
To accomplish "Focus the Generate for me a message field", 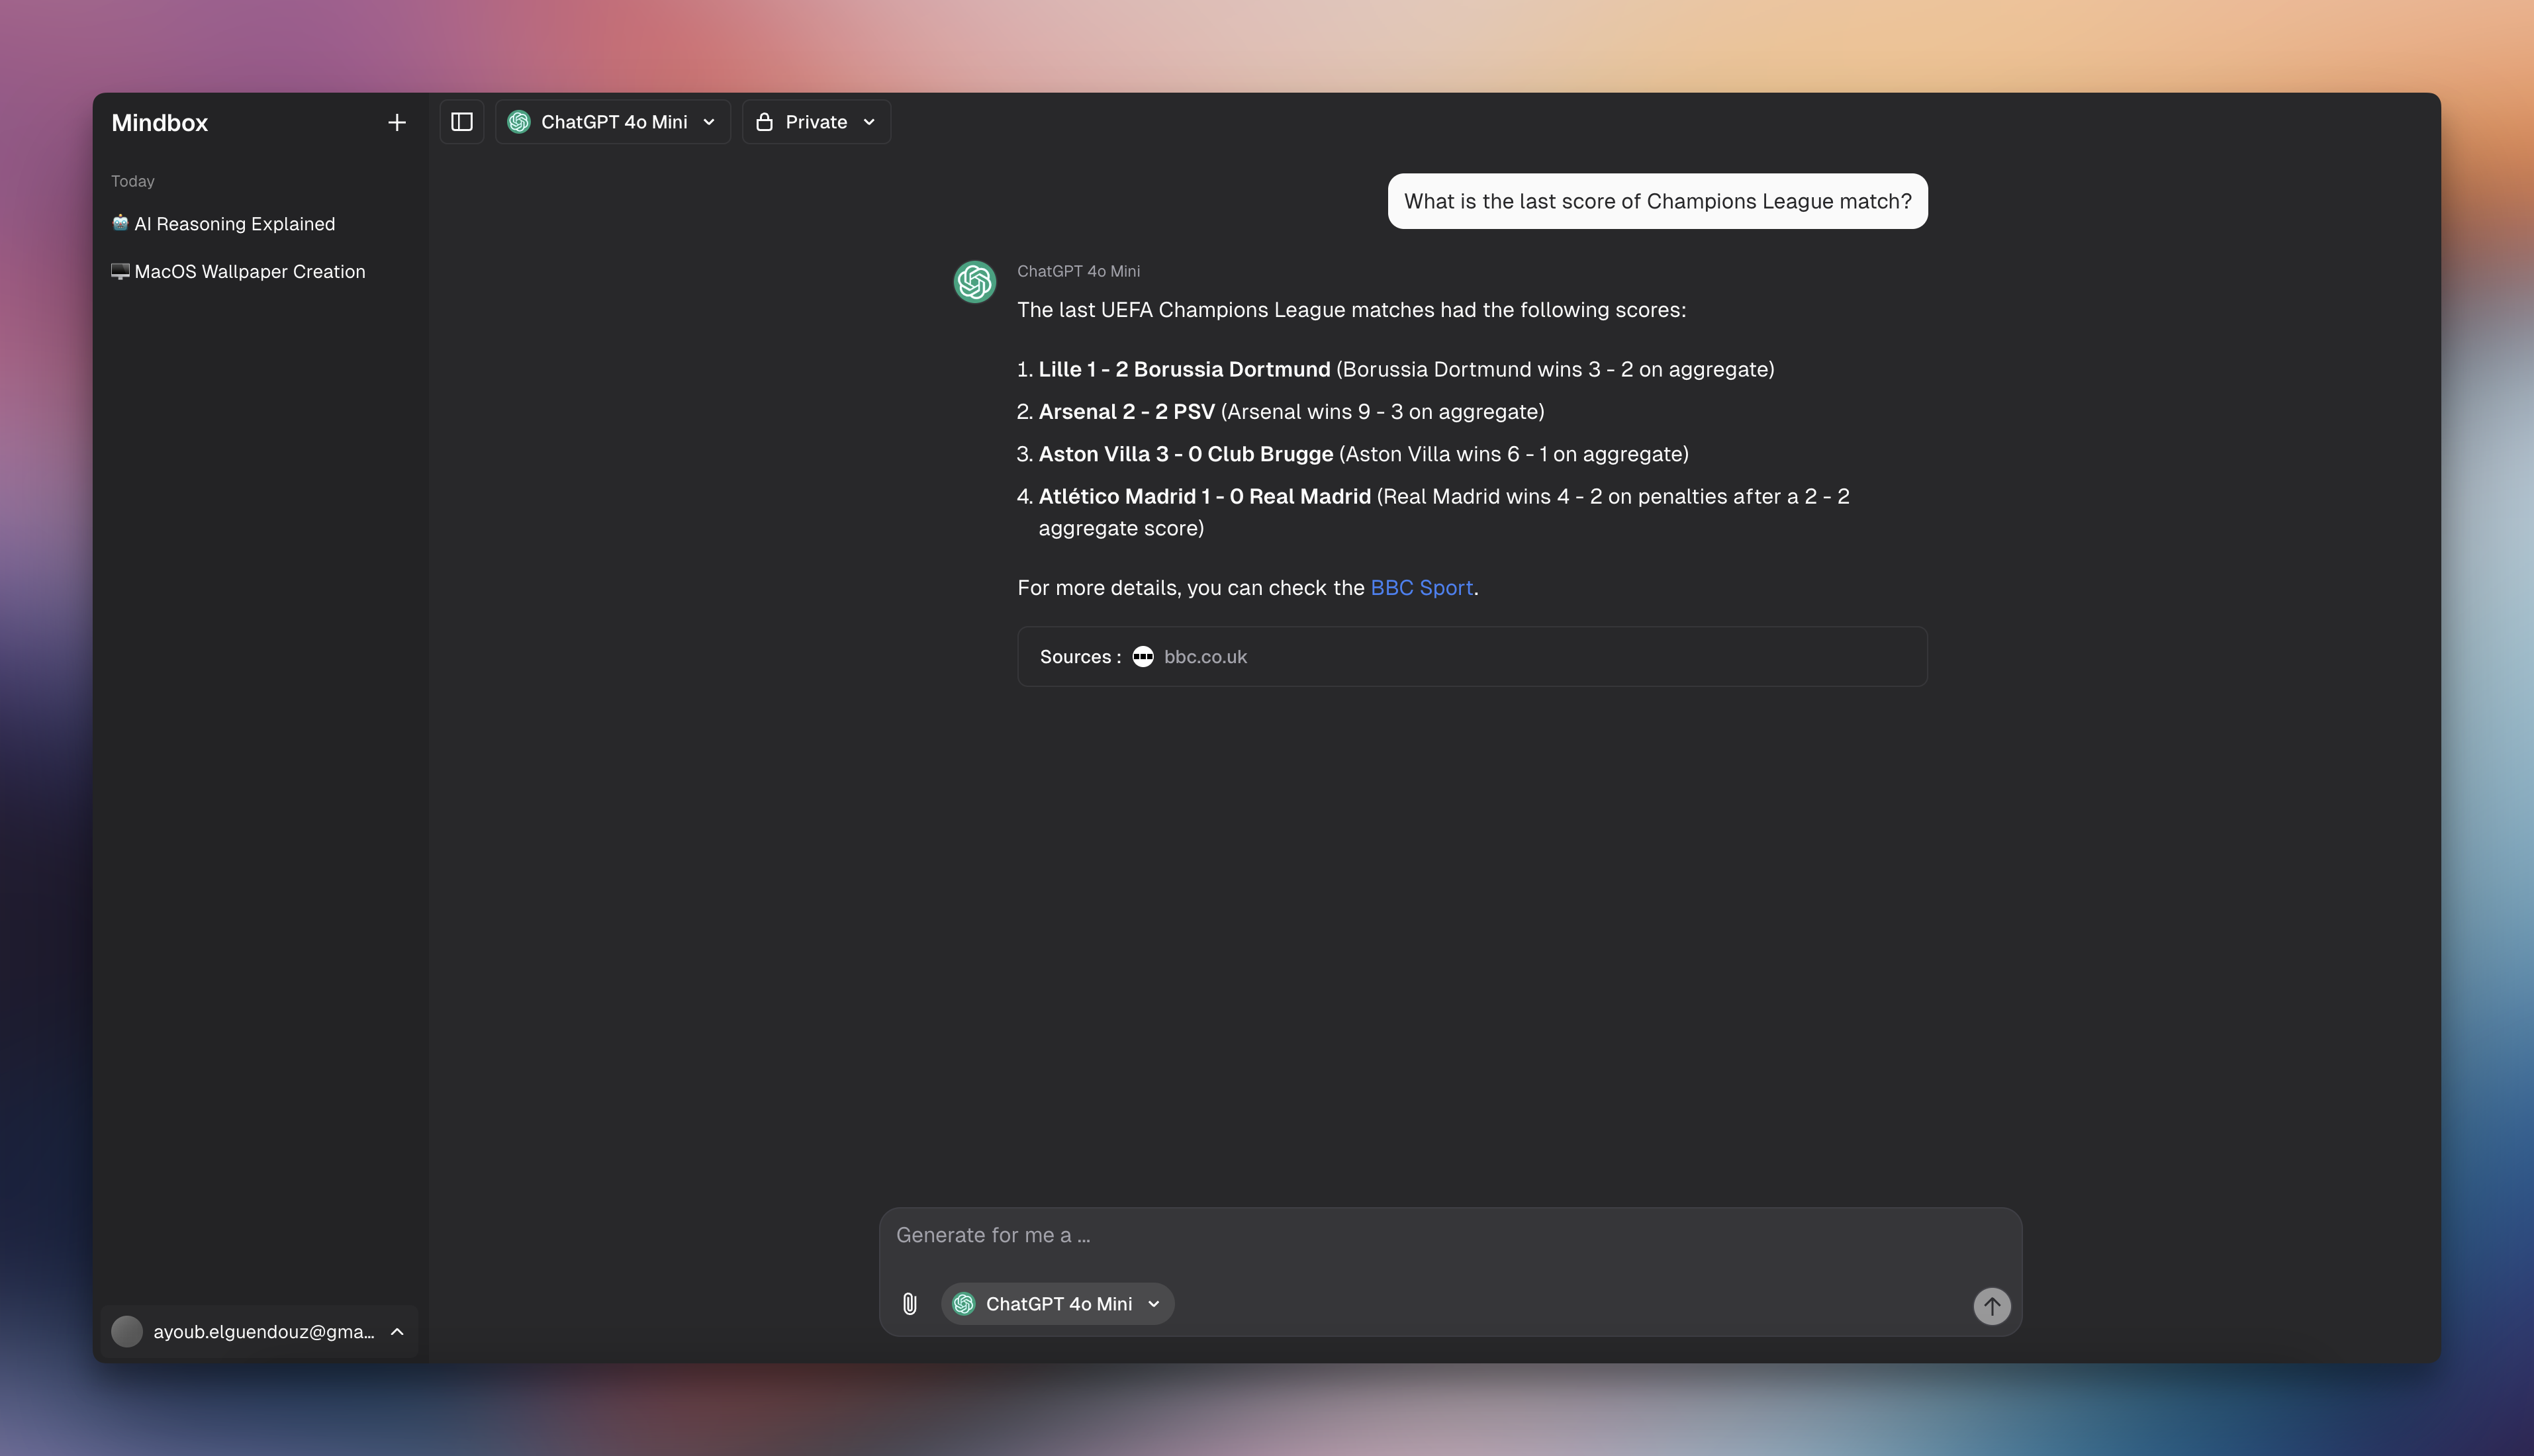I will 1450,1236.
